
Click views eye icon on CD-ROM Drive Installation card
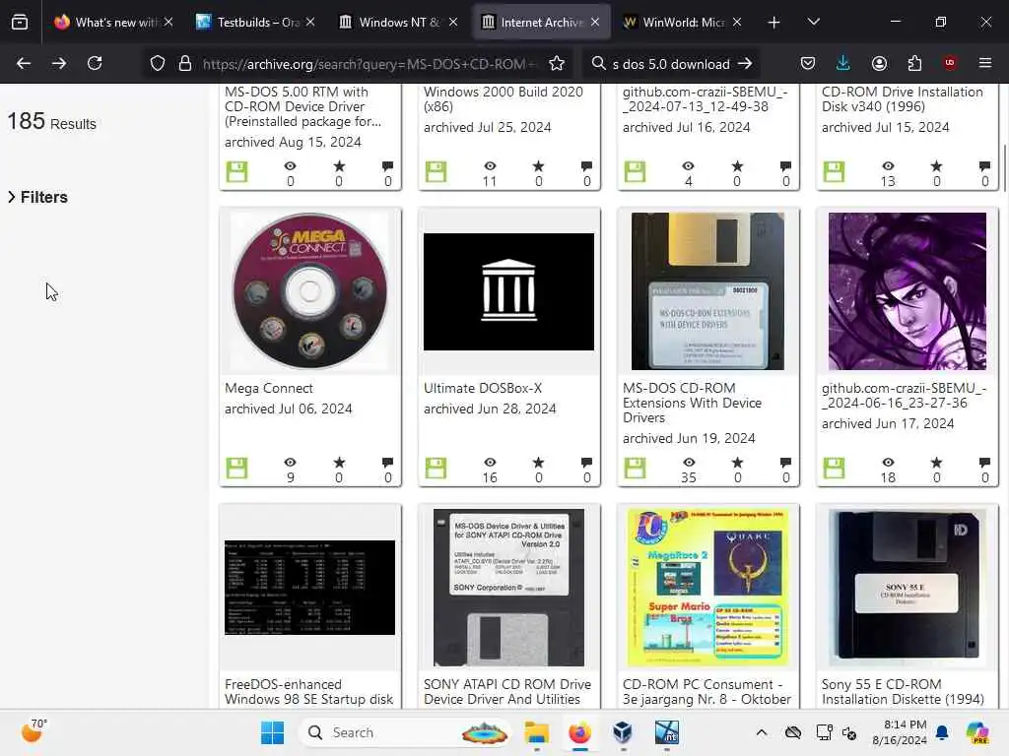888,165
